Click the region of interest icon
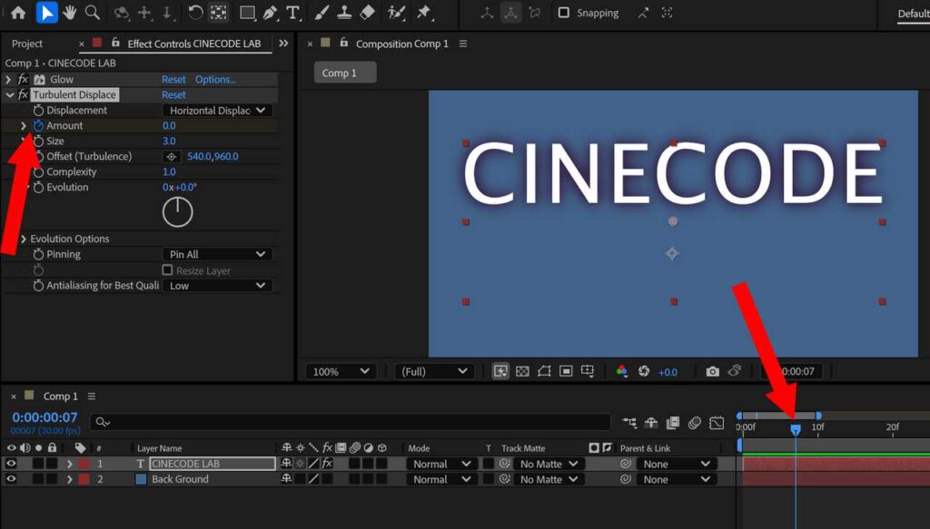 click(566, 371)
